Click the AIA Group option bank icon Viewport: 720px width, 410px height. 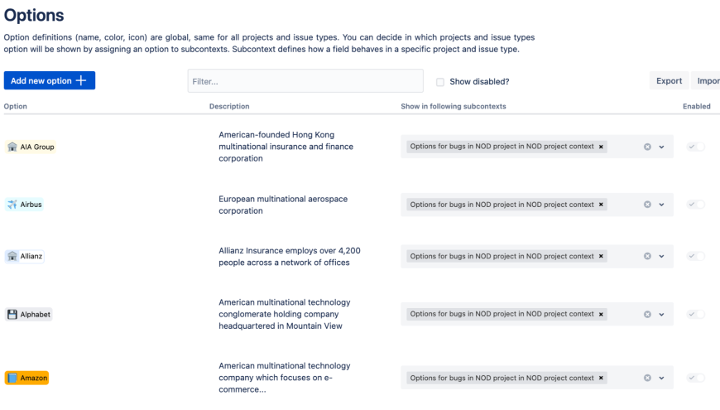click(12, 147)
